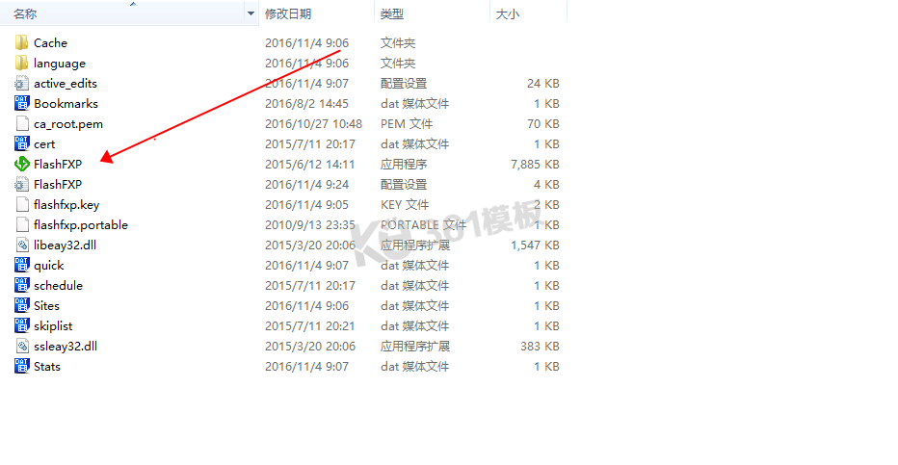The height and width of the screenshot is (465, 898).
Task: Select the Cache folder name
Action: (50, 43)
